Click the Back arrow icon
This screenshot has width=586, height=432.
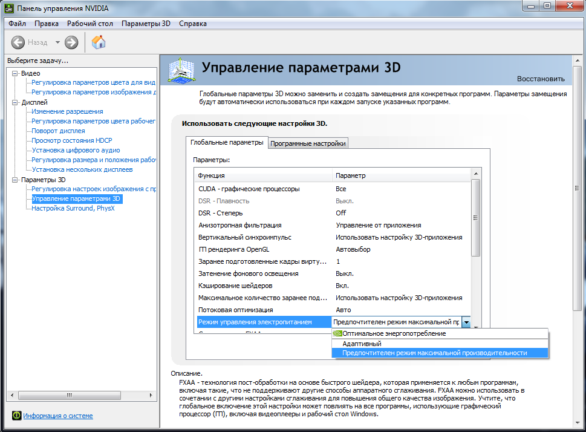[x=18, y=42]
